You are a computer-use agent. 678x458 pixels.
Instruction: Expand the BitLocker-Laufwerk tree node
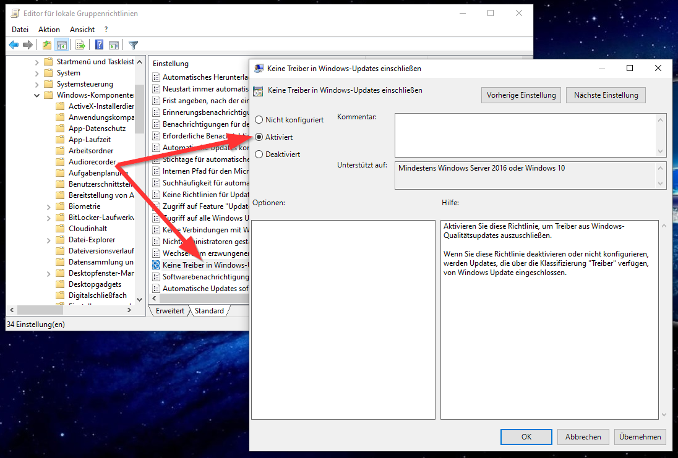(x=48, y=218)
